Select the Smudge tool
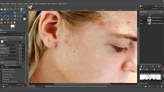 pos(15,22)
